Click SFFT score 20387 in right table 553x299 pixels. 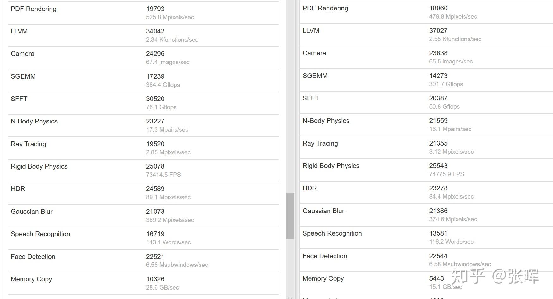tap(438, 98)
